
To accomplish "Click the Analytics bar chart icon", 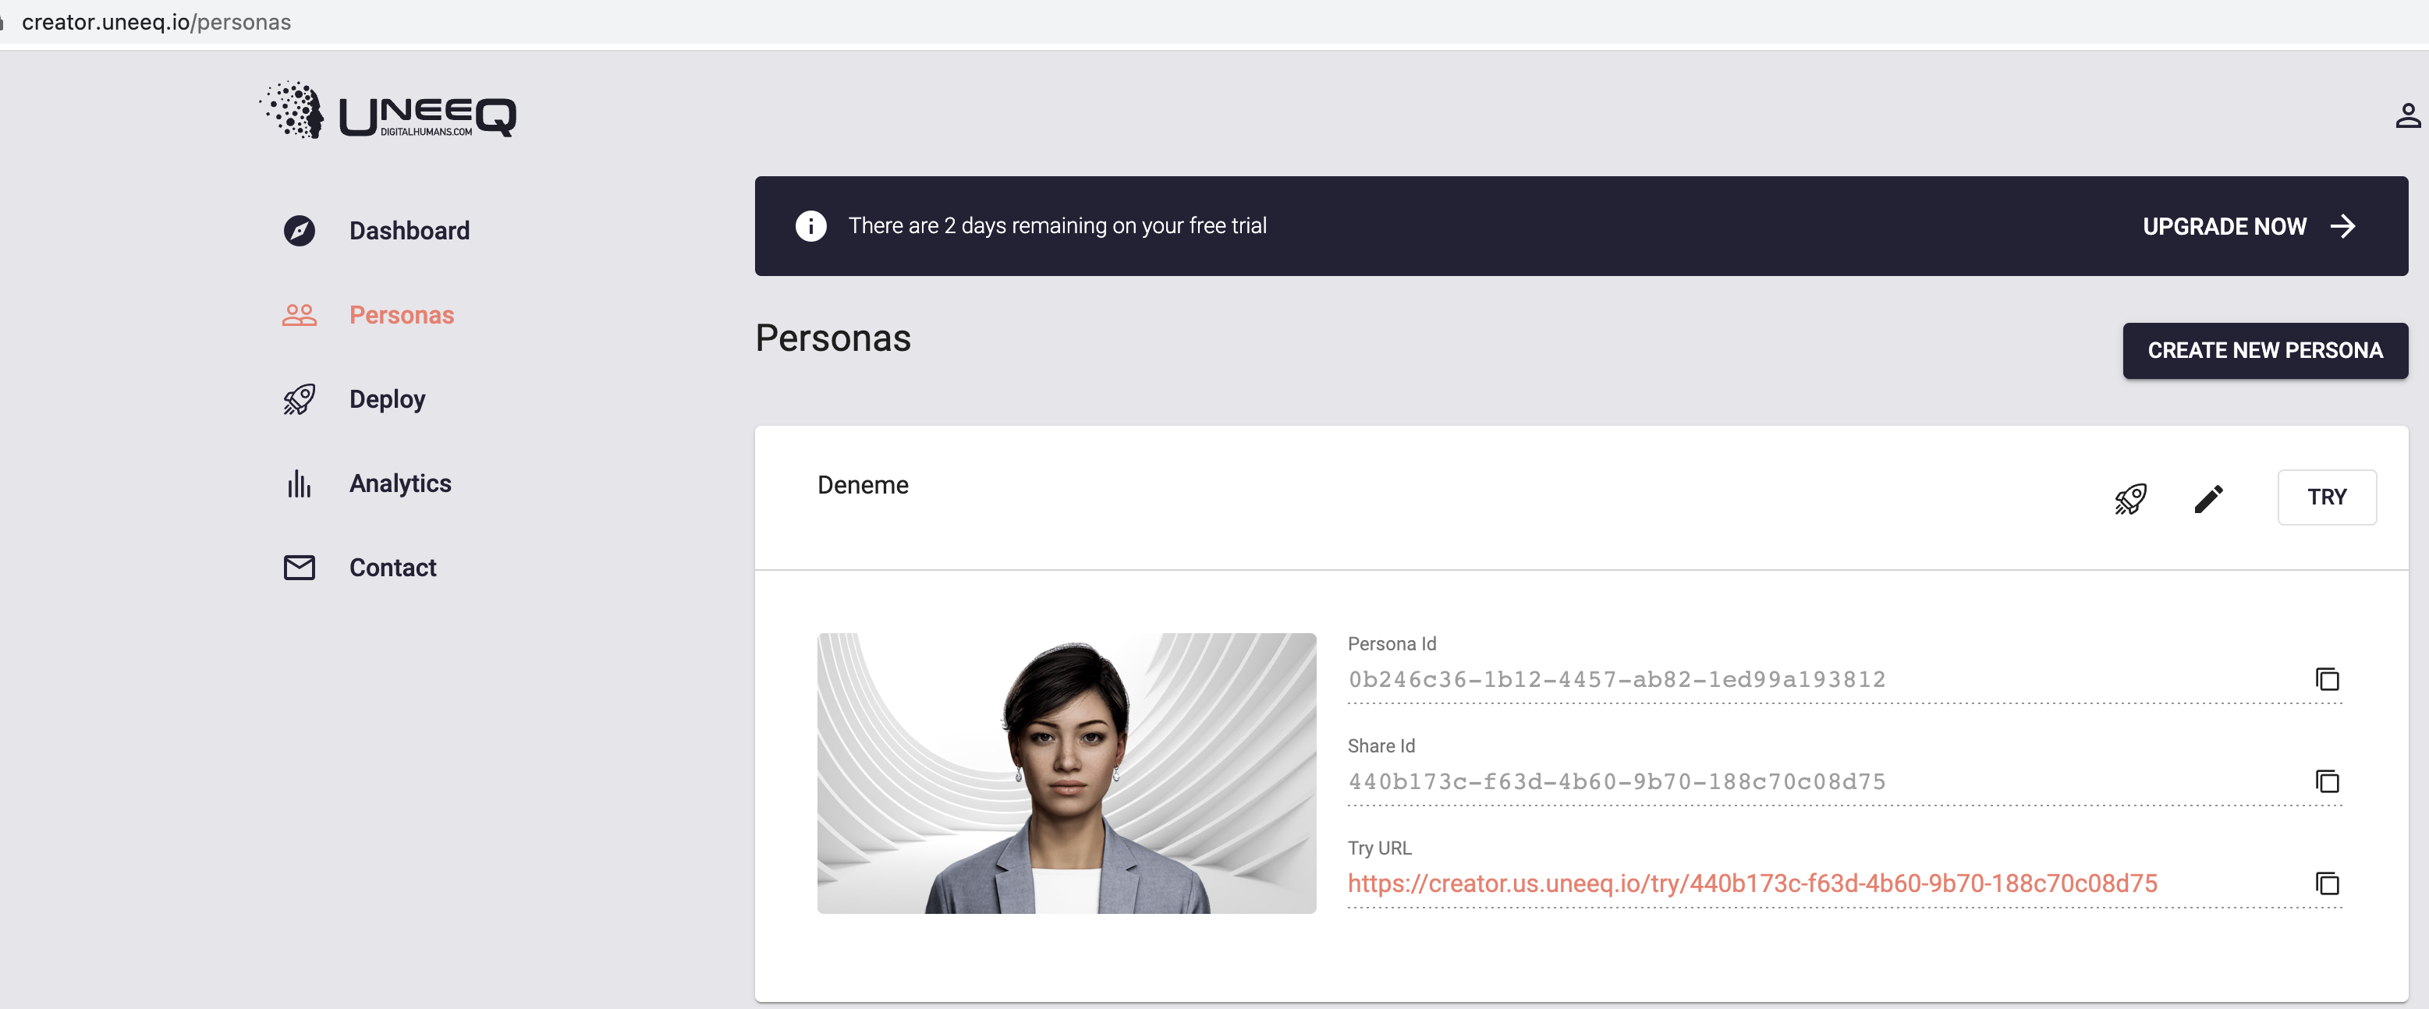I will [x=299, y=483].
